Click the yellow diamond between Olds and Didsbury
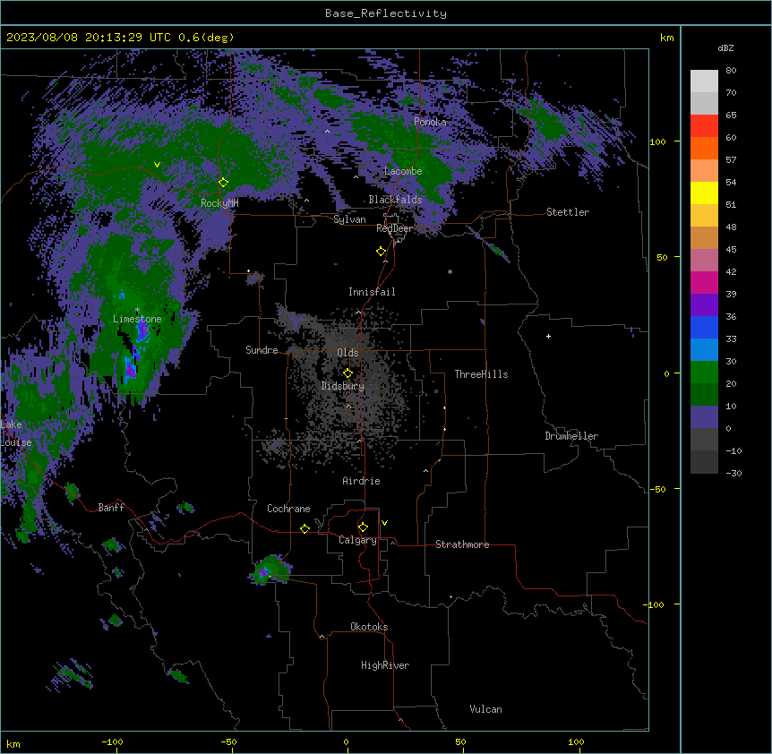Viewport: 772px width, 754px height. [x=348, y=373]
